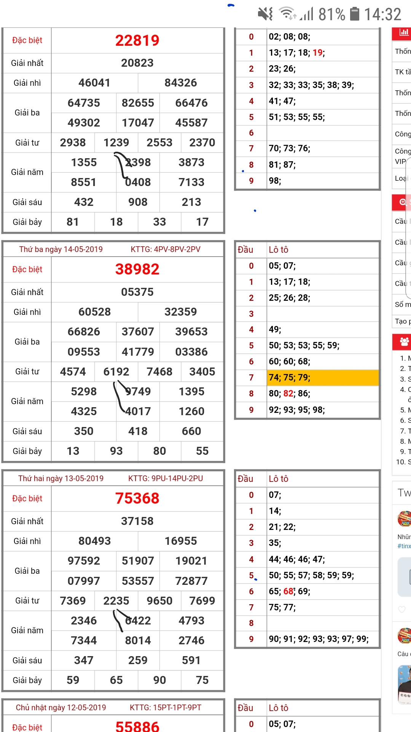Select the text 'KTTG: 4PV-8PV-2PV'

(x=166, y=249)
